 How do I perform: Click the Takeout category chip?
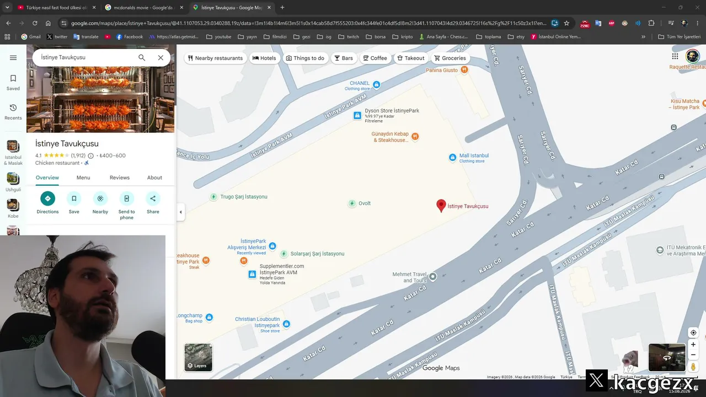[x=410, y=58]
